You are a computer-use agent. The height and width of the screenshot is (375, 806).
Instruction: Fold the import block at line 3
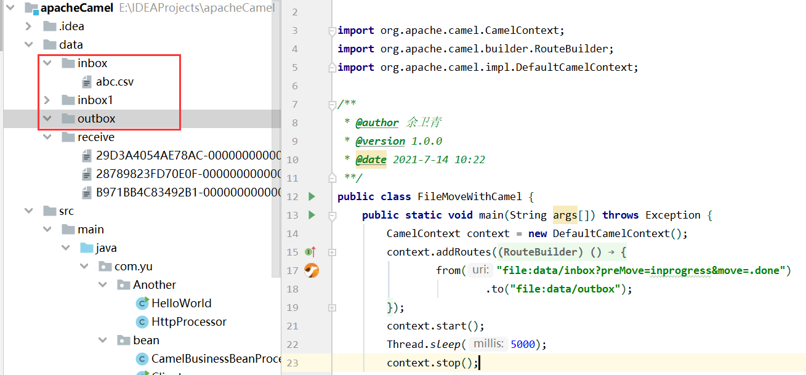click(x=332, y=30)
